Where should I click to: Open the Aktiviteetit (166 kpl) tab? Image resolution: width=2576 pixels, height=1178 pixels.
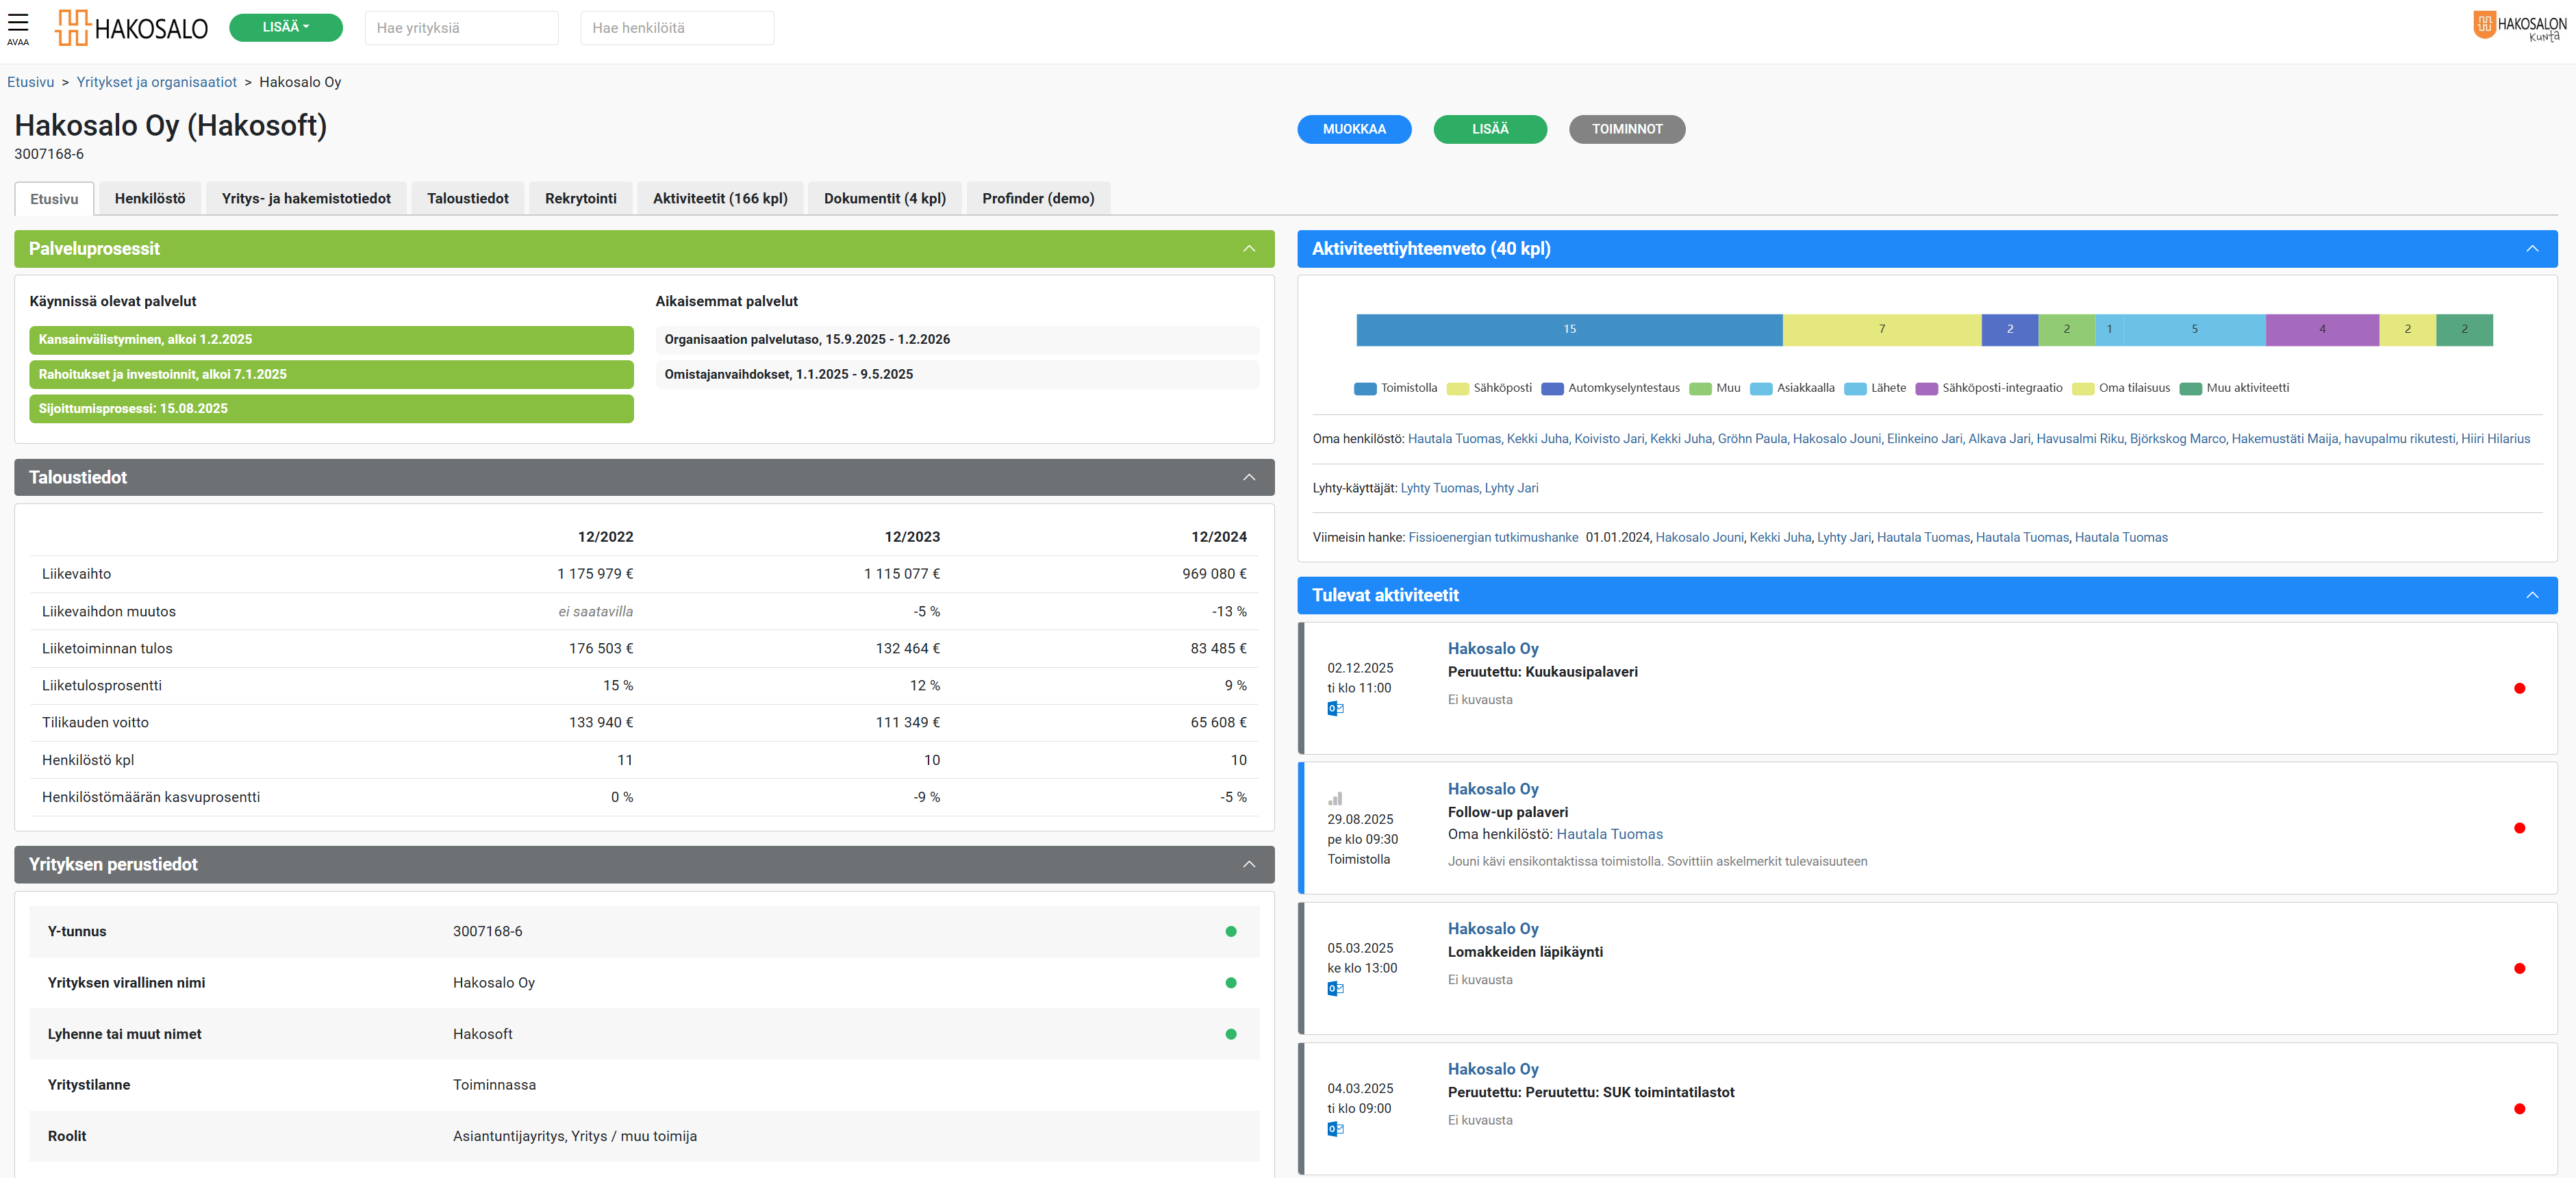click(720, 199)
